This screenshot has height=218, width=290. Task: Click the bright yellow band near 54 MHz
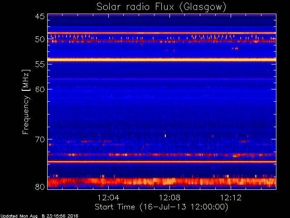pos(162,59)
